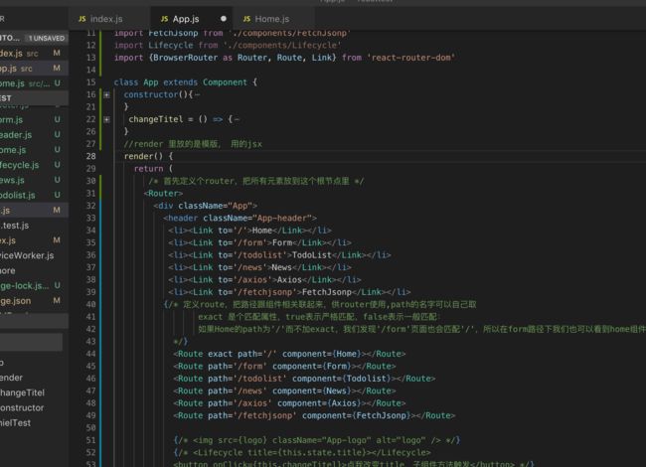Click the commented Lifecycle title line 52
The image size is (646, 467).
coord(302,453)
